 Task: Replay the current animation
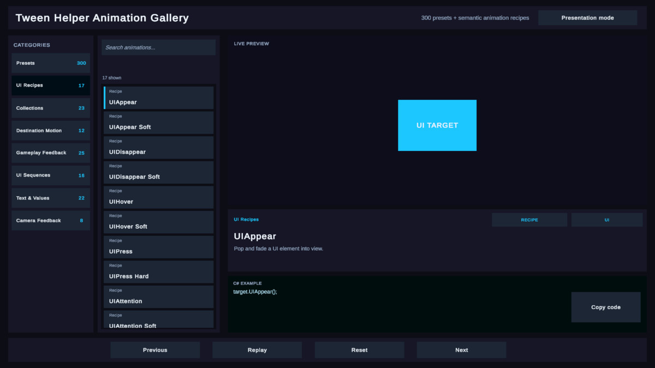[257, 350]
